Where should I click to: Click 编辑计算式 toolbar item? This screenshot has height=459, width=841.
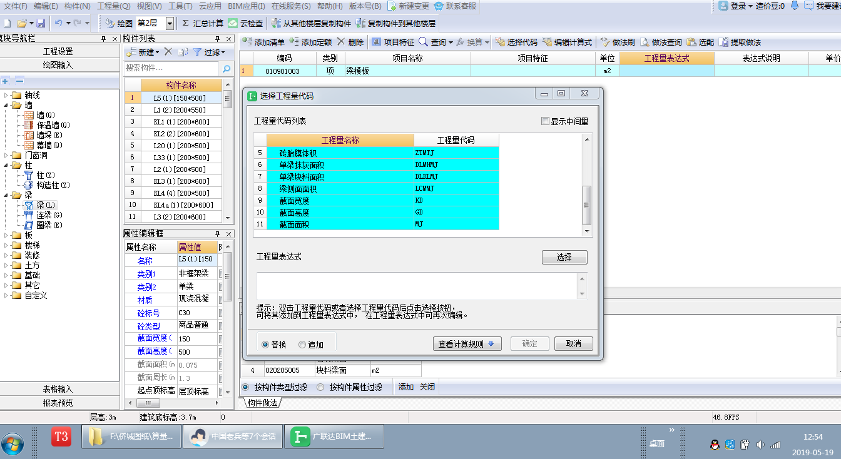(567, 42)
